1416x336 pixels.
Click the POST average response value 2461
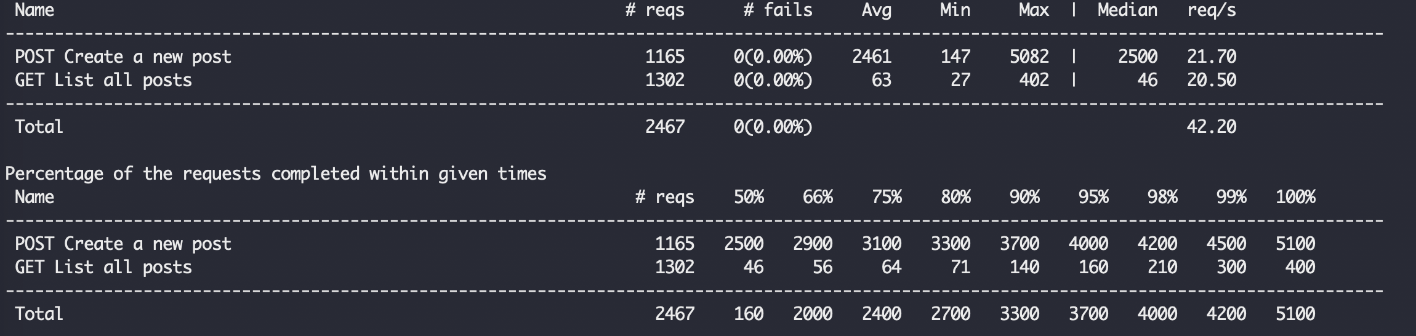(871, 57)
